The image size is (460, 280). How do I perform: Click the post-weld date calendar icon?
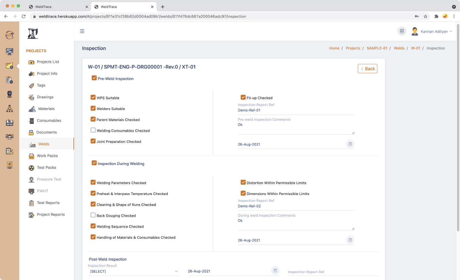click(x=275, y=271)
